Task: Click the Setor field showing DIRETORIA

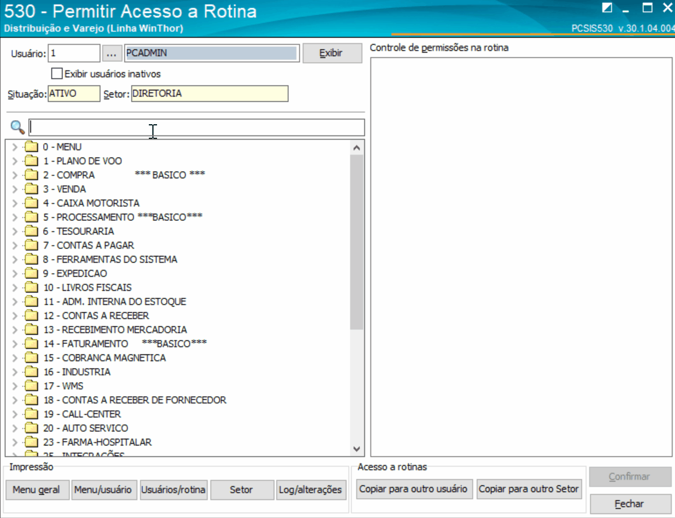Action: (210, 93)
